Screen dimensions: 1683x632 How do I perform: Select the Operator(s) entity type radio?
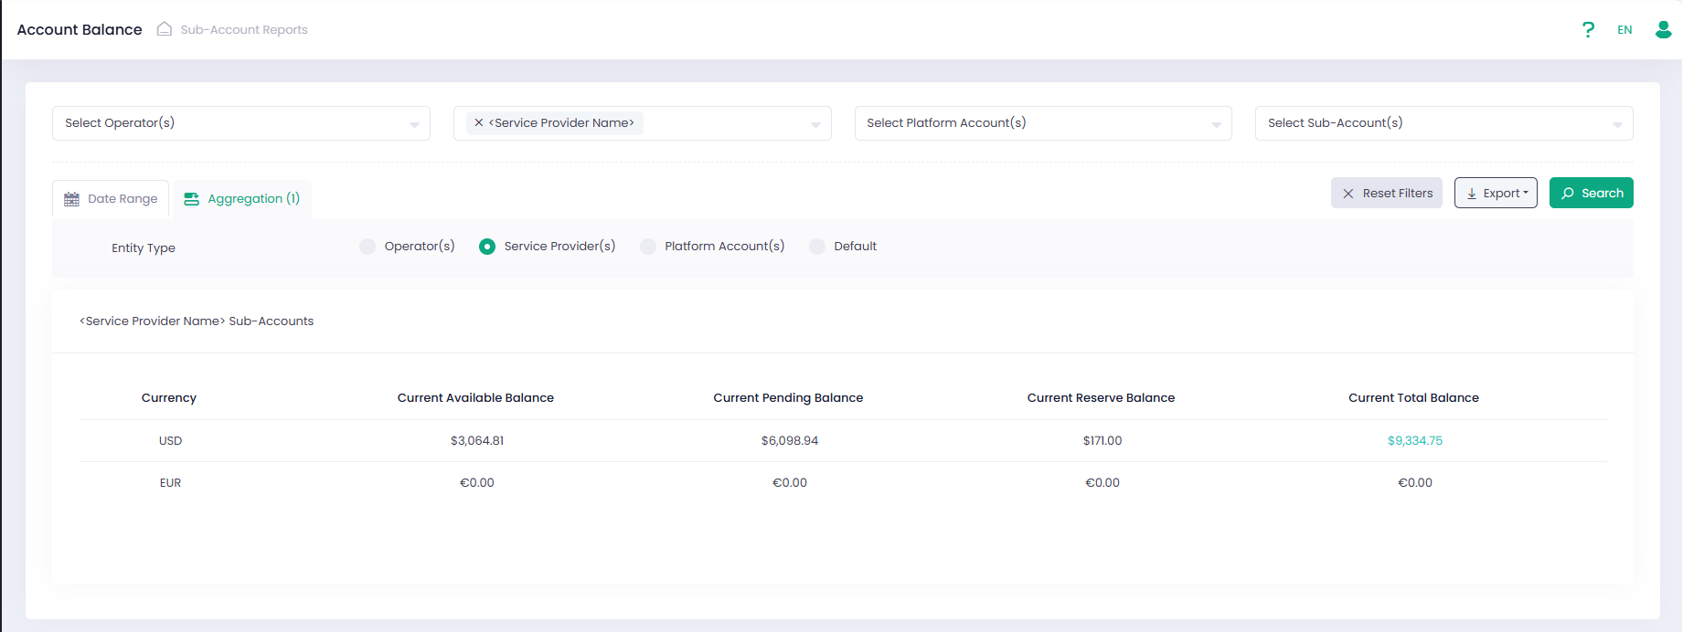pos(367,247)
